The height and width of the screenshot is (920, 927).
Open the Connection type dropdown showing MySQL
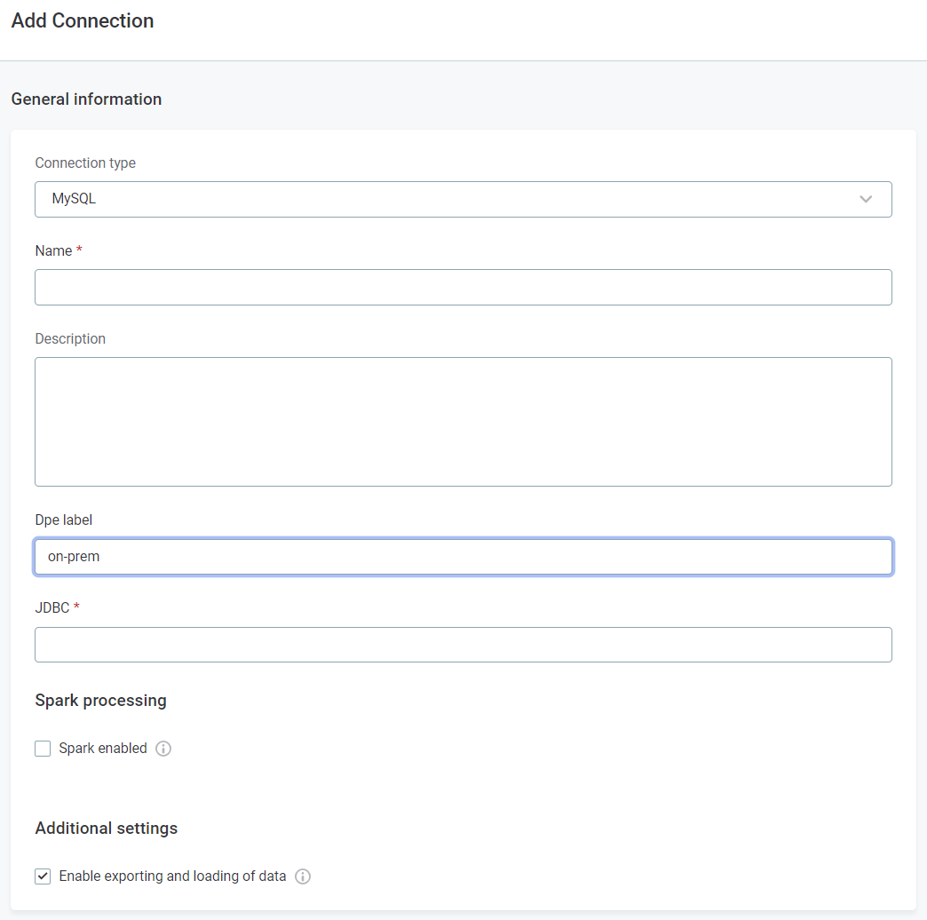[463, 199]
